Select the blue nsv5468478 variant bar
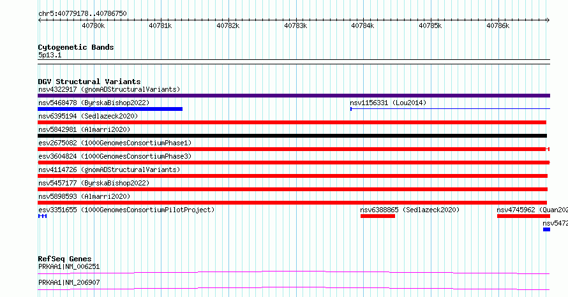The image size is (568, 297). [x=110, y=109]
